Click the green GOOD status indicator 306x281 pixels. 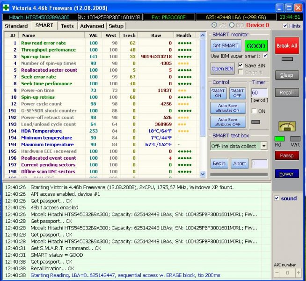256,46
